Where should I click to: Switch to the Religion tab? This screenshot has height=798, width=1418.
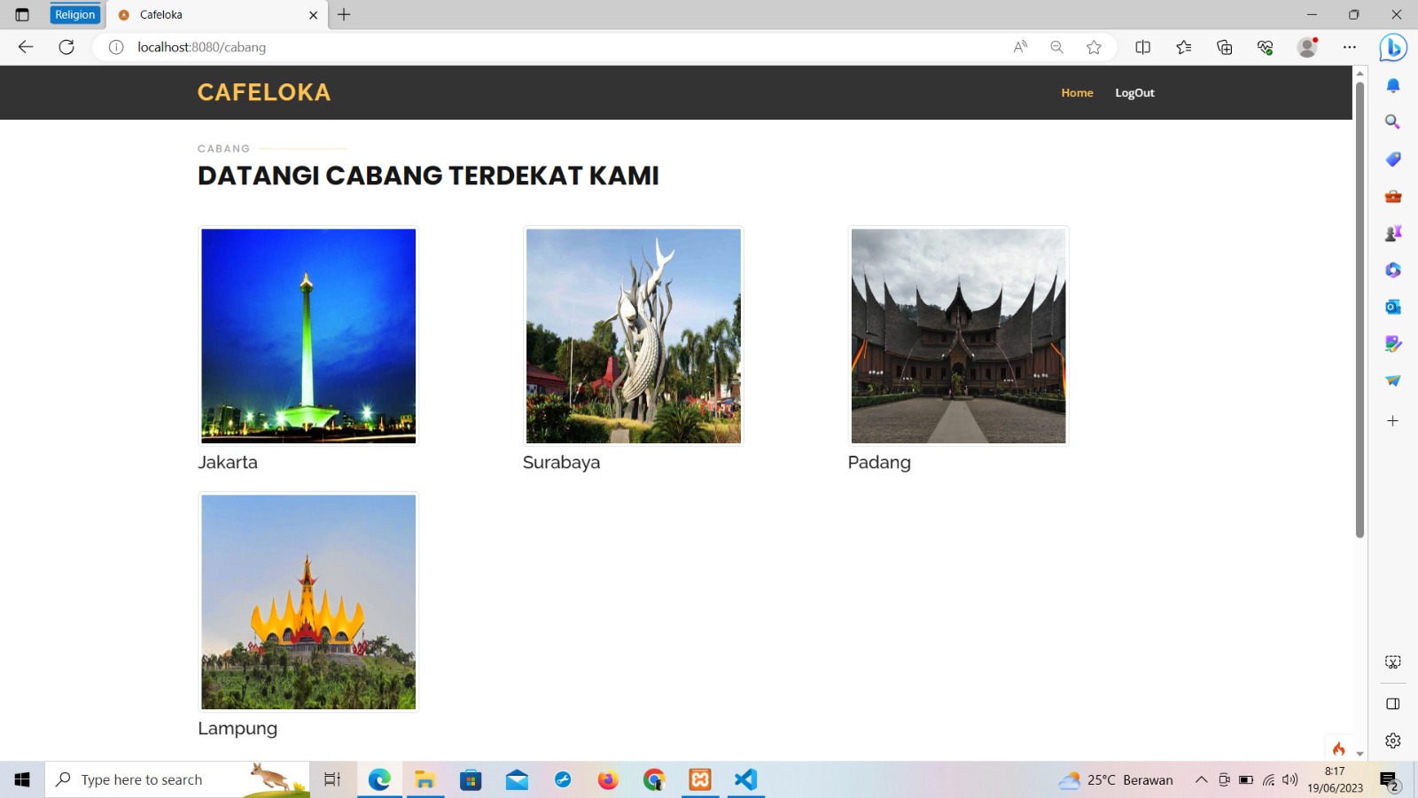coord(74,14)
